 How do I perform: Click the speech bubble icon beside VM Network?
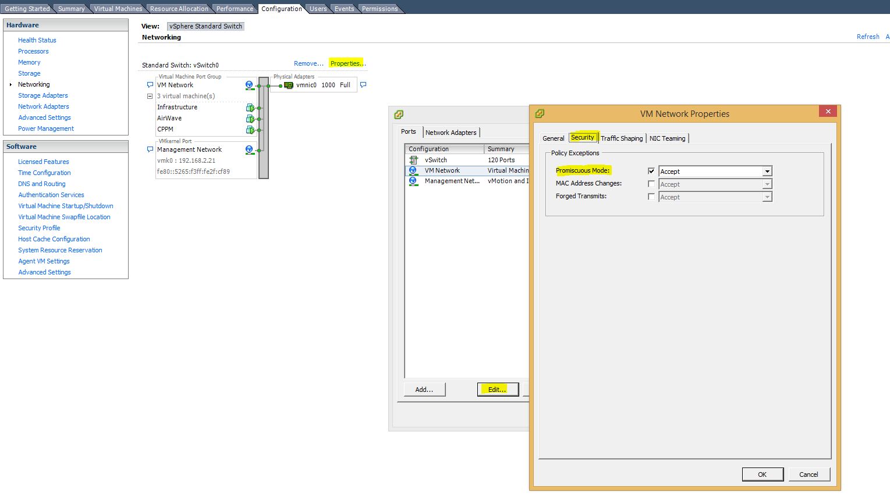pos(150,84)
